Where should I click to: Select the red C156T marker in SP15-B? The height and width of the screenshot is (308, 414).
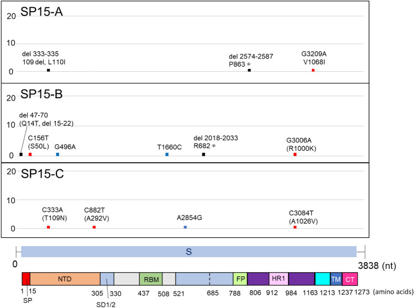coord(30,155)
